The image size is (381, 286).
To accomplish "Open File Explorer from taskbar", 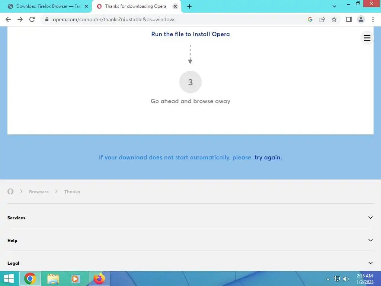I will pyautogui.click(x=53, y=279).
